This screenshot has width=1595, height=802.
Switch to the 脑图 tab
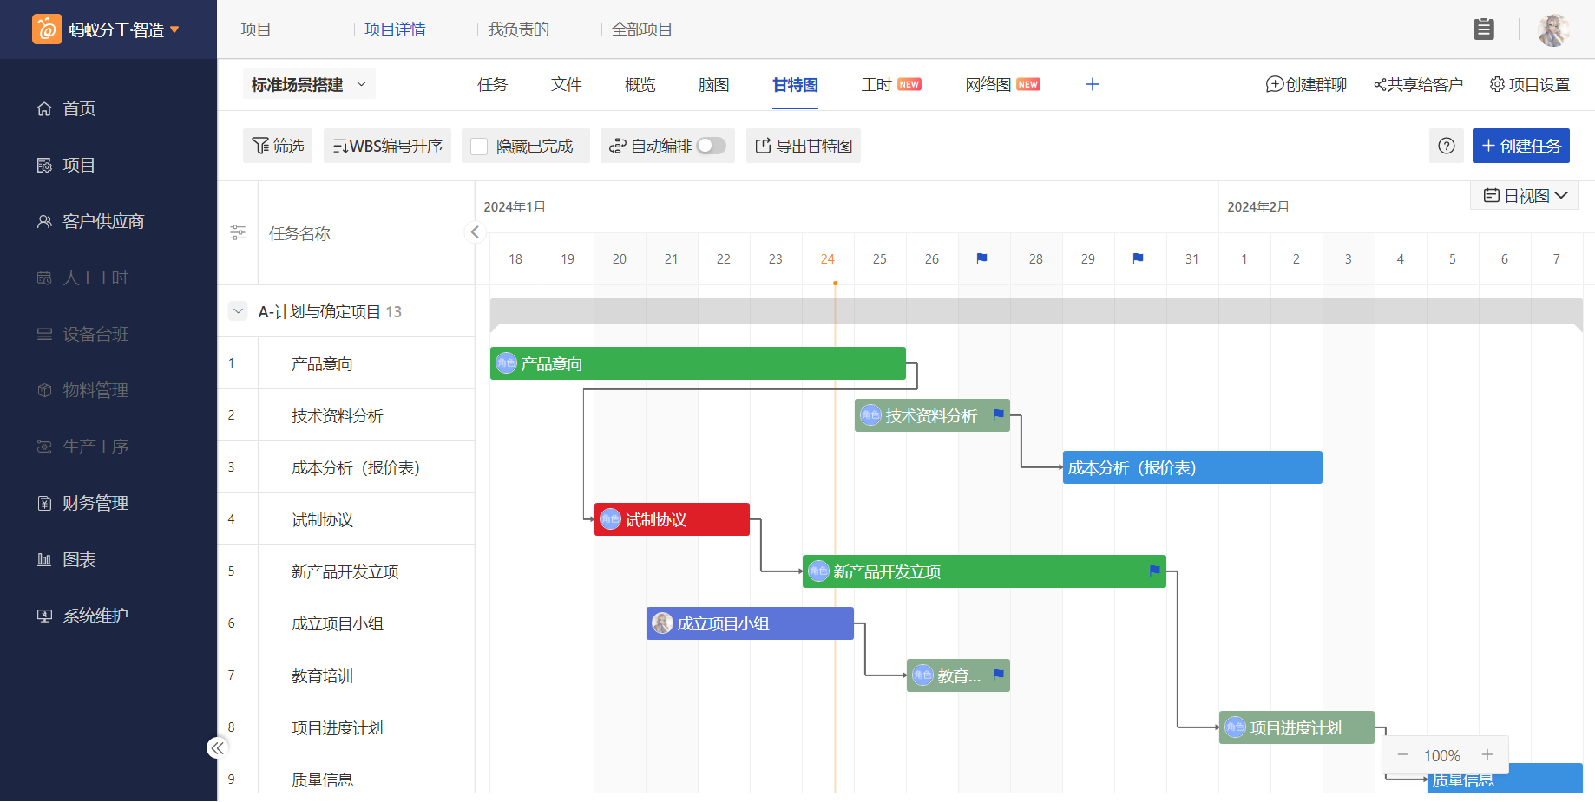click(713, 85)
